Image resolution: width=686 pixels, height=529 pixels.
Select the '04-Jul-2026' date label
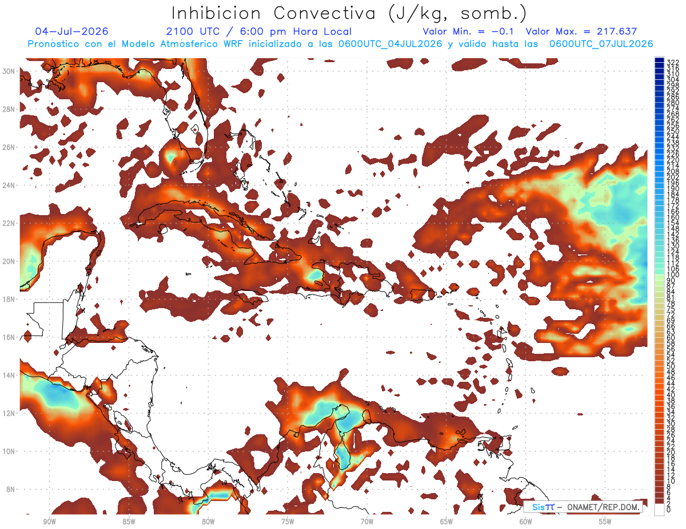click(71, 31)
